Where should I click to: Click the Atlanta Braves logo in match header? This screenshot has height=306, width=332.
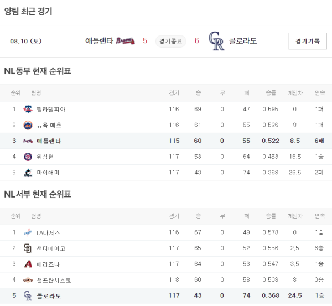[x=126, y=40]
